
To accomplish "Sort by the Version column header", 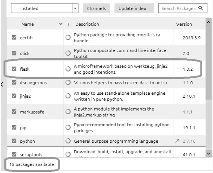I will pos(184,24).
